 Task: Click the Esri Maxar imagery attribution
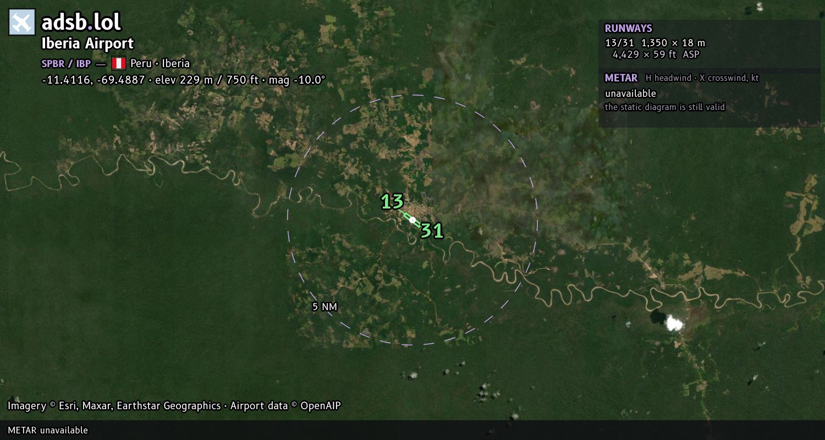114,406
